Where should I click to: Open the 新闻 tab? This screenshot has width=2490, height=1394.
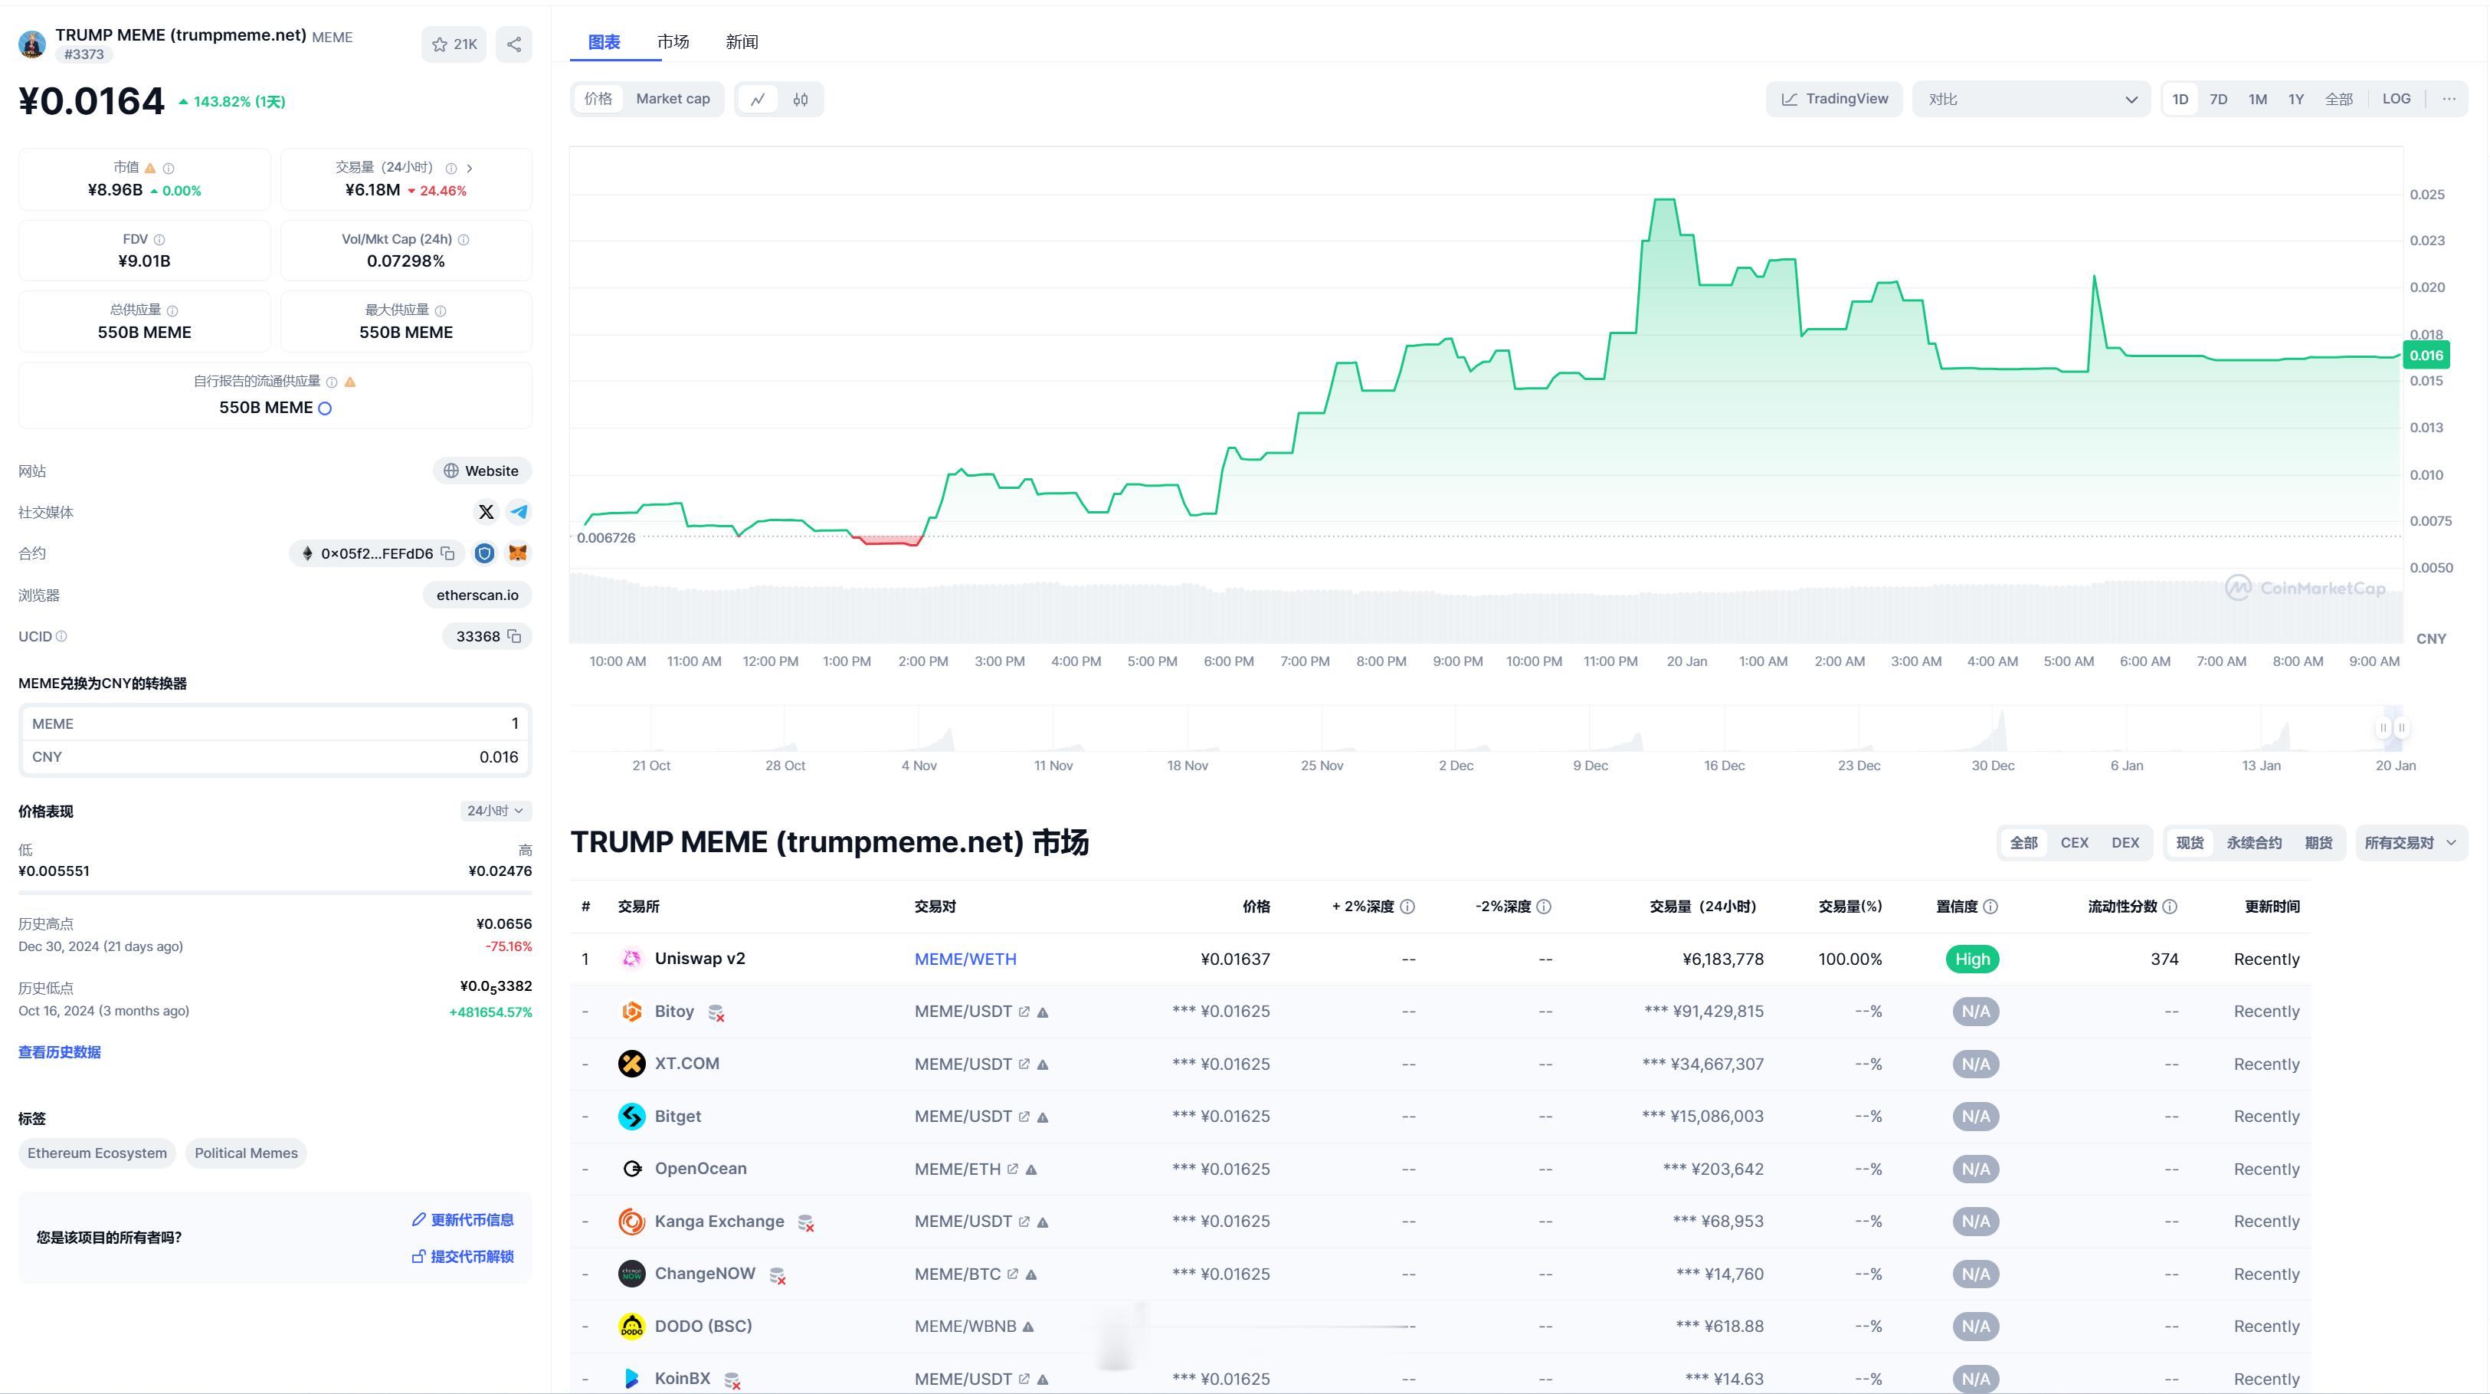pos(742,43)
